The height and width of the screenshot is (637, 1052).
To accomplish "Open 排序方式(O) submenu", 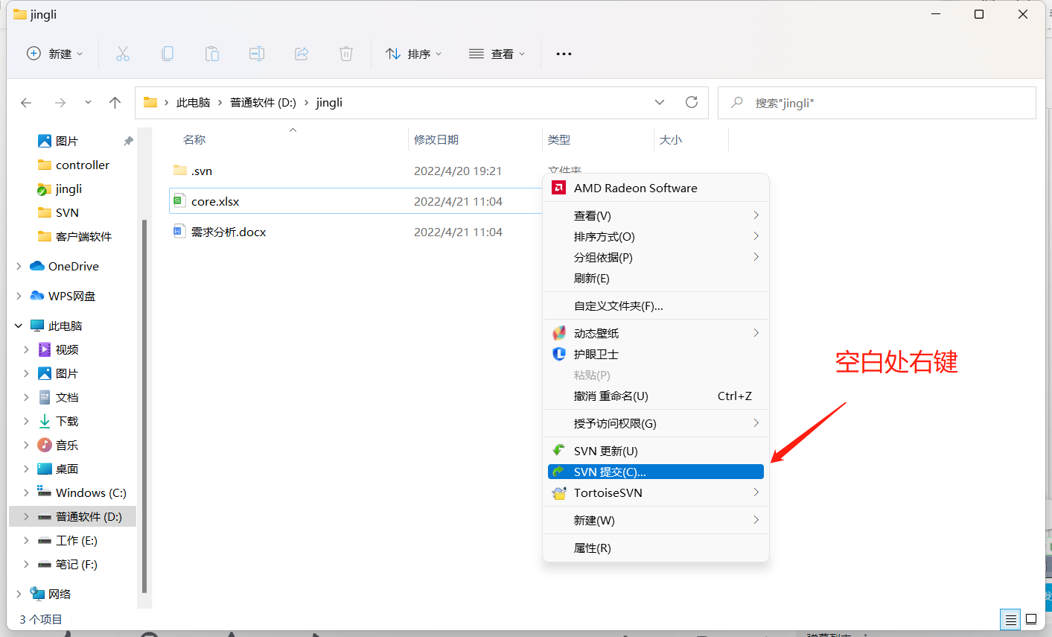I will [656, 236].
